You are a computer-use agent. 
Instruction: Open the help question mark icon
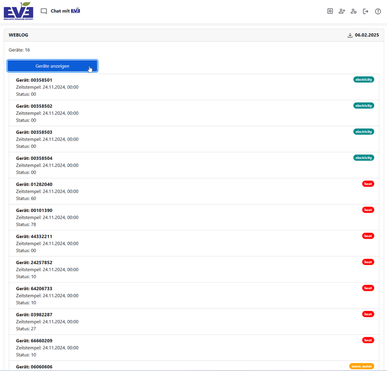[378, 12]
